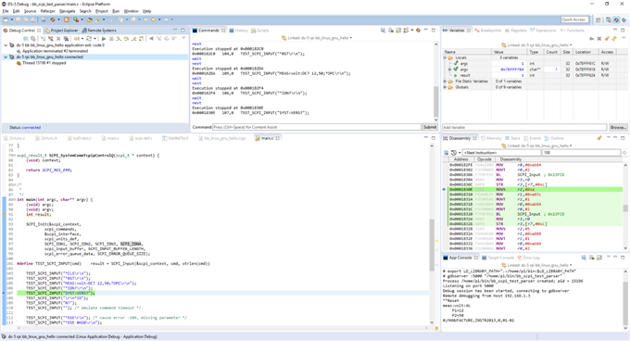Image resolution: width=630 pixels, height=341 pixels.
Task: Switch to the Breakpoints tab
Action: click(x=487, y=31)
